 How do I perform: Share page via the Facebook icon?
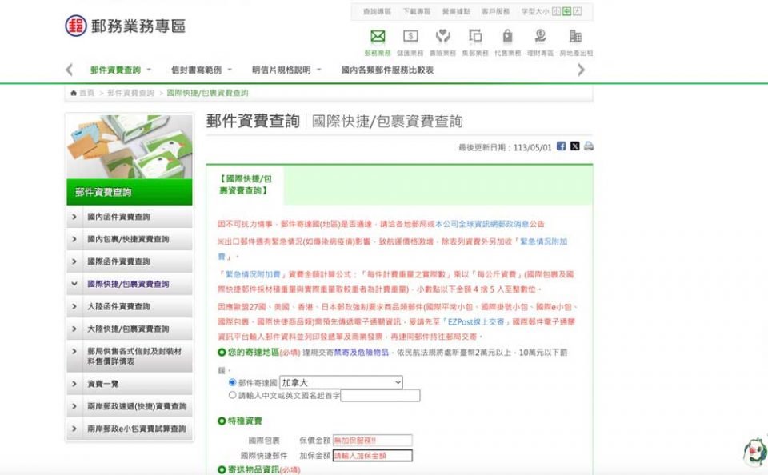point(560,147)
